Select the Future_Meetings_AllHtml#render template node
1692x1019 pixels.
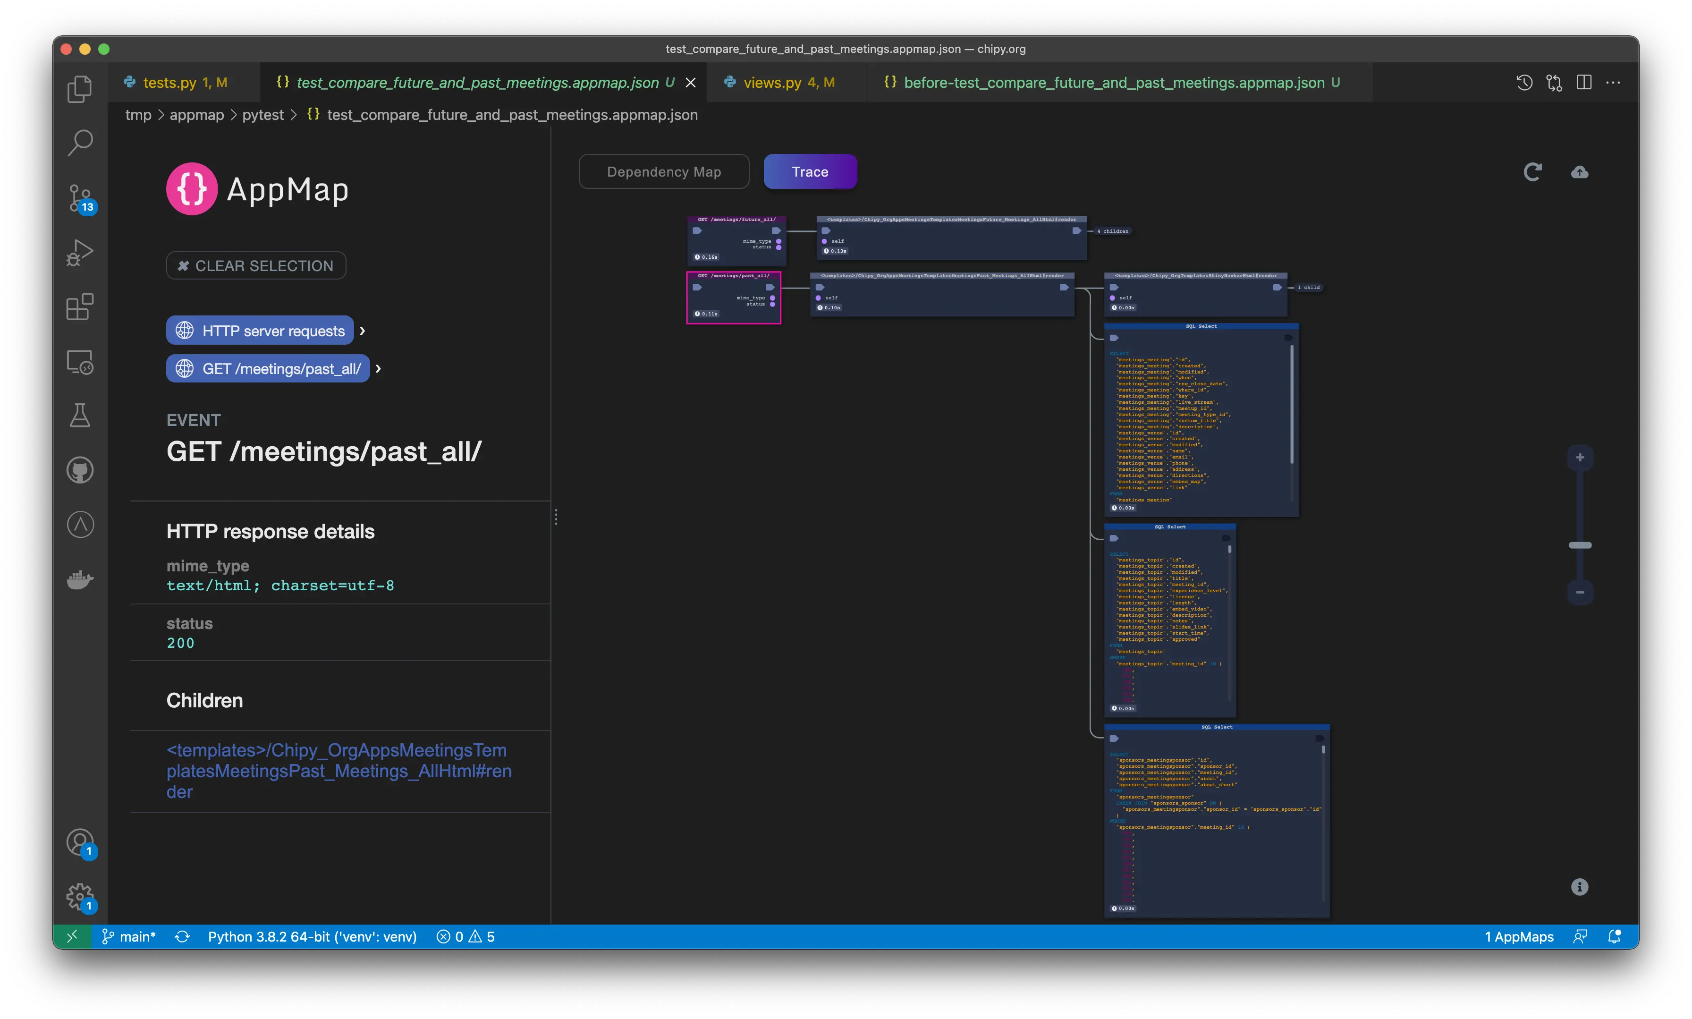951,238
